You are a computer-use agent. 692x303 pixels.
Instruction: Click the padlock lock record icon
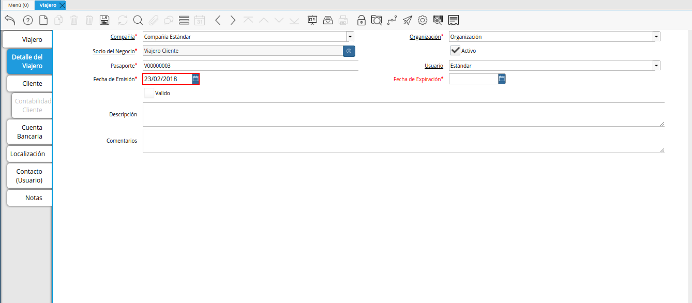click(x=362, y=20)
